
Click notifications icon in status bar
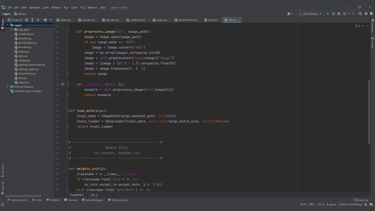371,205
